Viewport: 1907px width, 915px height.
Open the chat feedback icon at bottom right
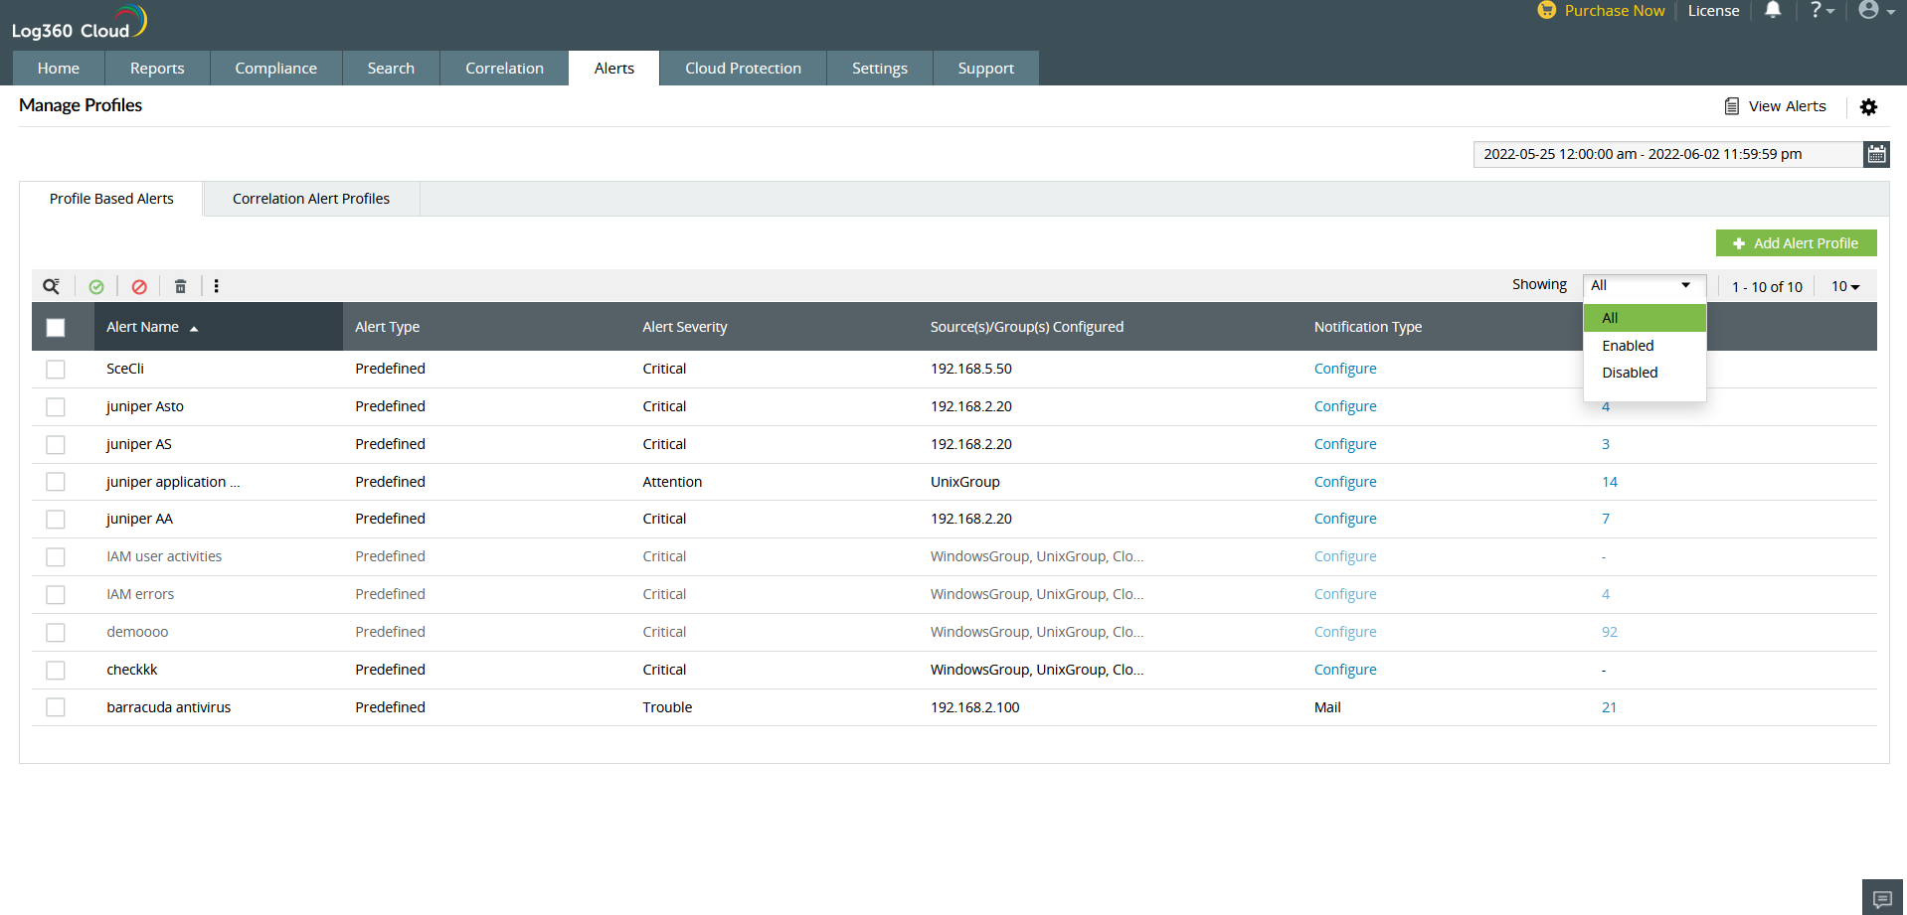click(x=1881, y=898)
